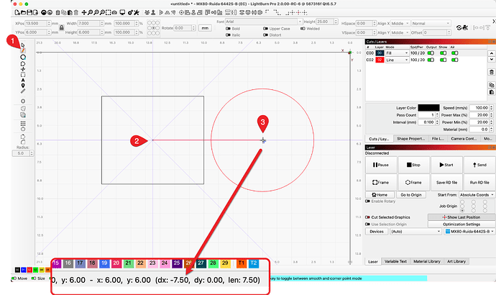496x295 pixels.
Task: Open the Circular Array tool
Action: (23, 129)
